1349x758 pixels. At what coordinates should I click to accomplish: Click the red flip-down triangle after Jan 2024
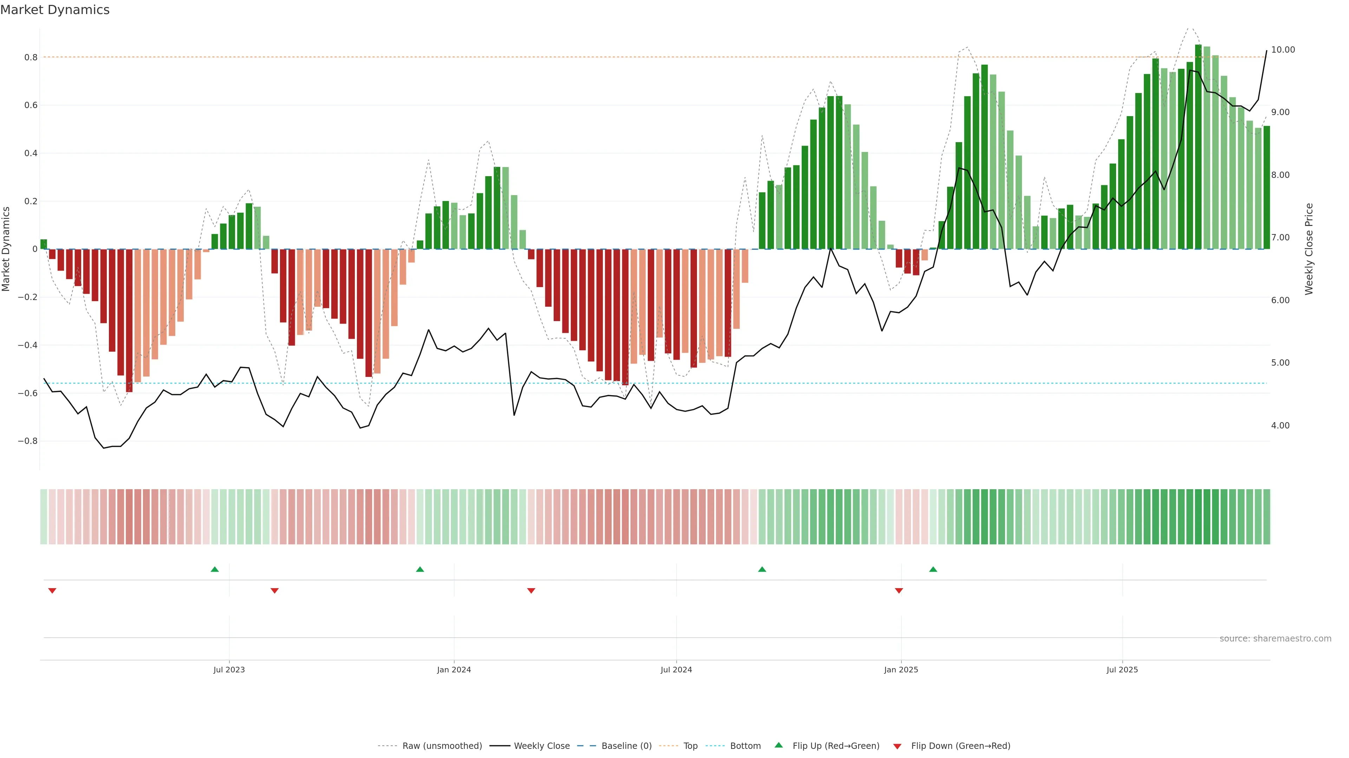coord(531,591)
